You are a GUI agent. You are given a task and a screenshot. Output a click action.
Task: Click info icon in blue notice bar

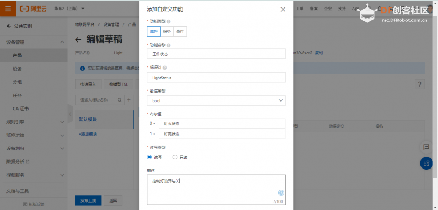click(x=82, y=69)
